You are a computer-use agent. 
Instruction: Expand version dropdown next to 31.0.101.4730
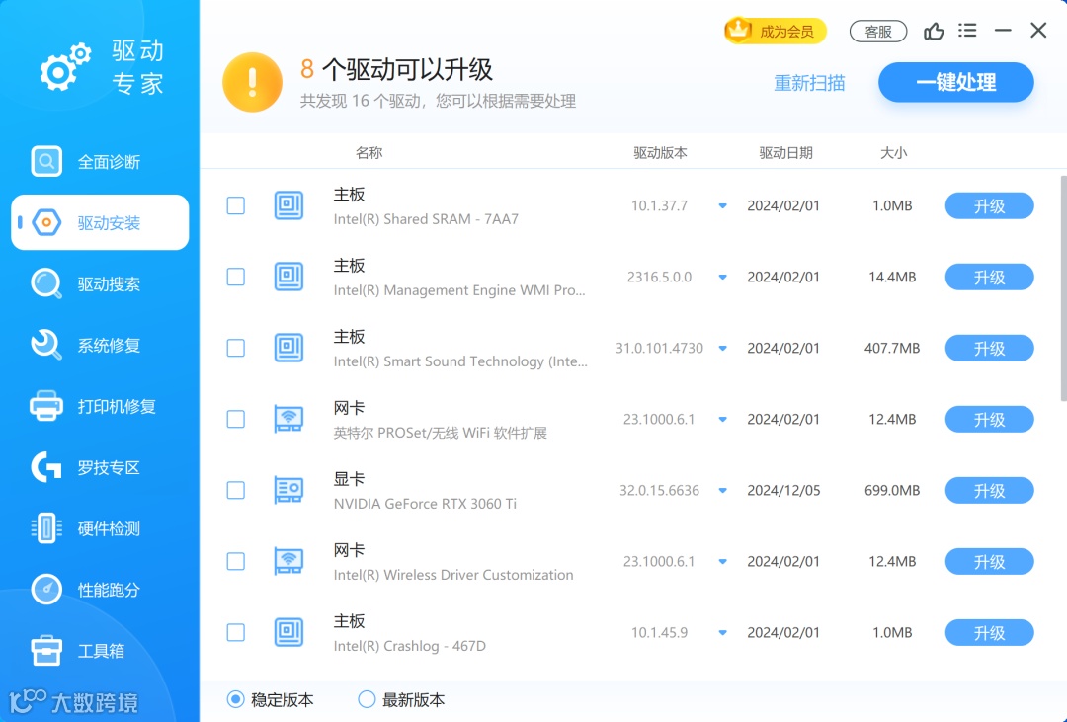point(722,349)
